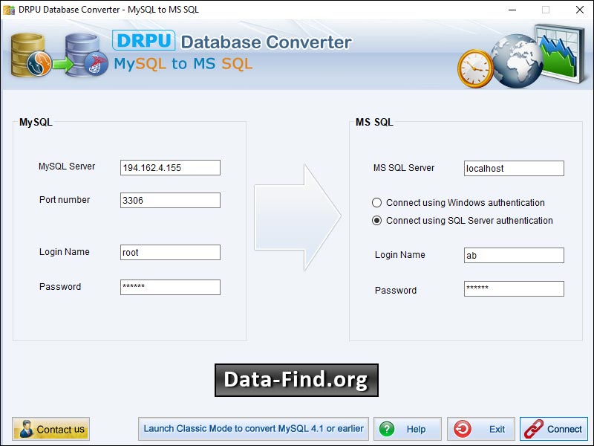
Task: Click the MySQL database cylinder logo in banner
Action: click(25, 55)
